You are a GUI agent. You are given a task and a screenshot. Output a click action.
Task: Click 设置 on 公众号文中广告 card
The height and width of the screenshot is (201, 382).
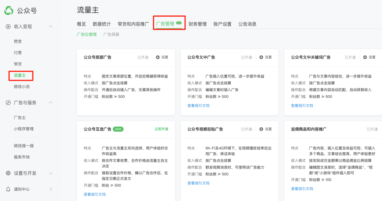268,57
